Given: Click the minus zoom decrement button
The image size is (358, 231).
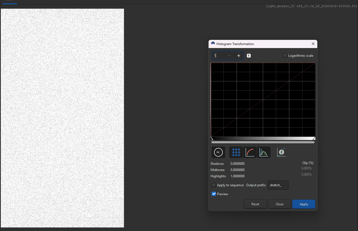Looking at the screenshot, I should pyautogui.click(x=229, y=56).
